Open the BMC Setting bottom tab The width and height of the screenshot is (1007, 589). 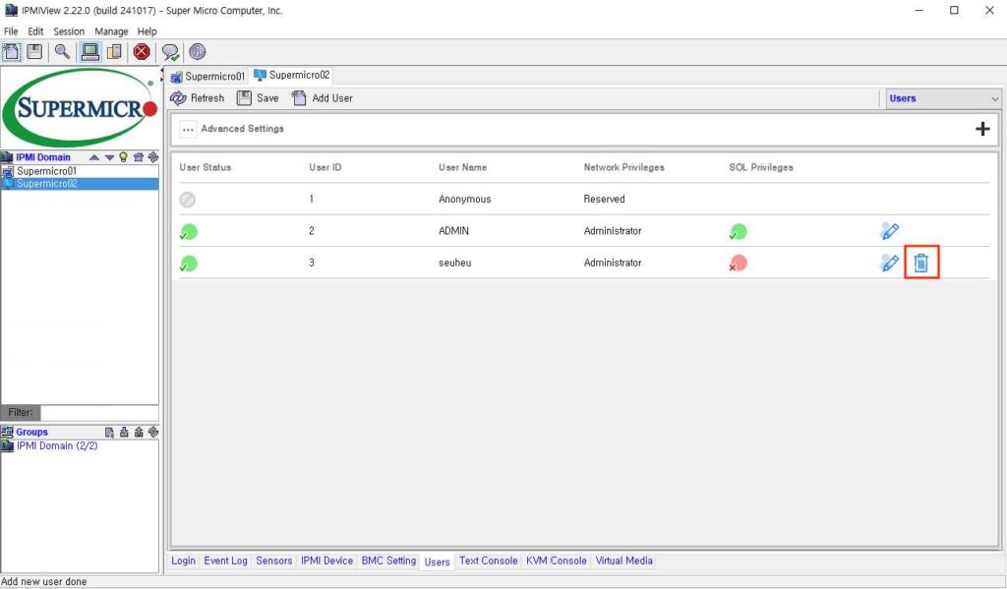(388, 560)
